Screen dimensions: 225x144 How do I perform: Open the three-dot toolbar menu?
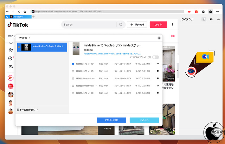point(218,12)
